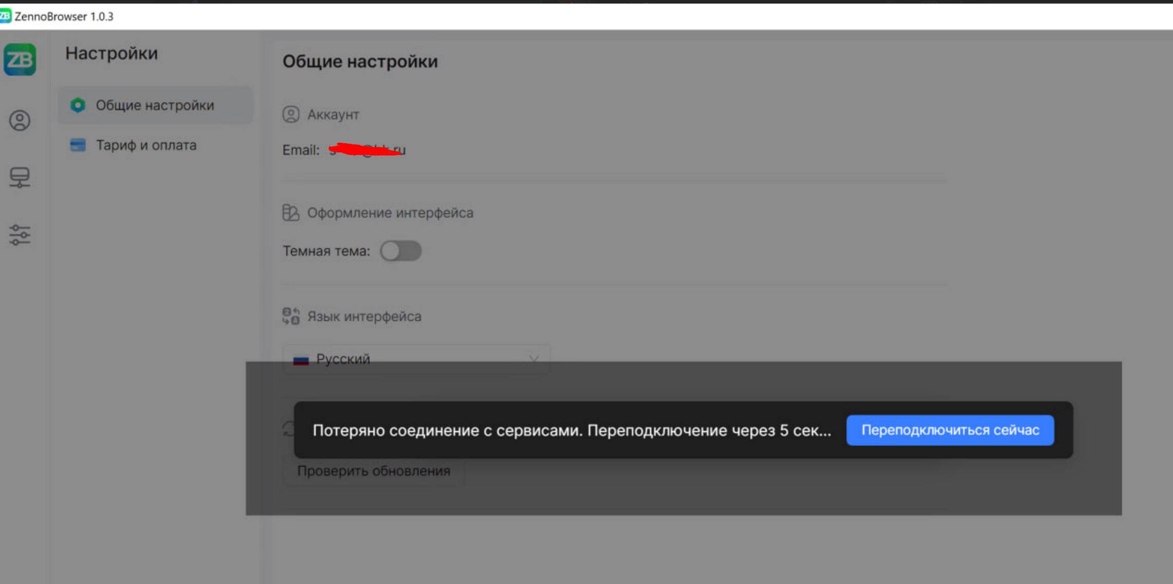Click the Оформление интерфейса palette icon
The height and width of the screenshot is (584, 1173).
pos(291,212)
